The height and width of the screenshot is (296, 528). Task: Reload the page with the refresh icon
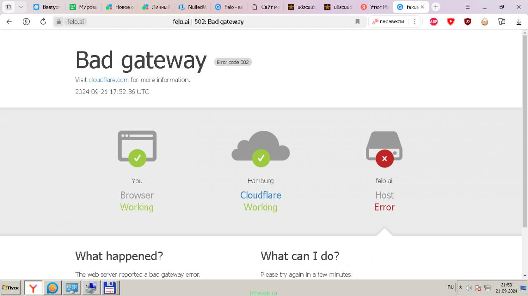(x=43, y=21)
